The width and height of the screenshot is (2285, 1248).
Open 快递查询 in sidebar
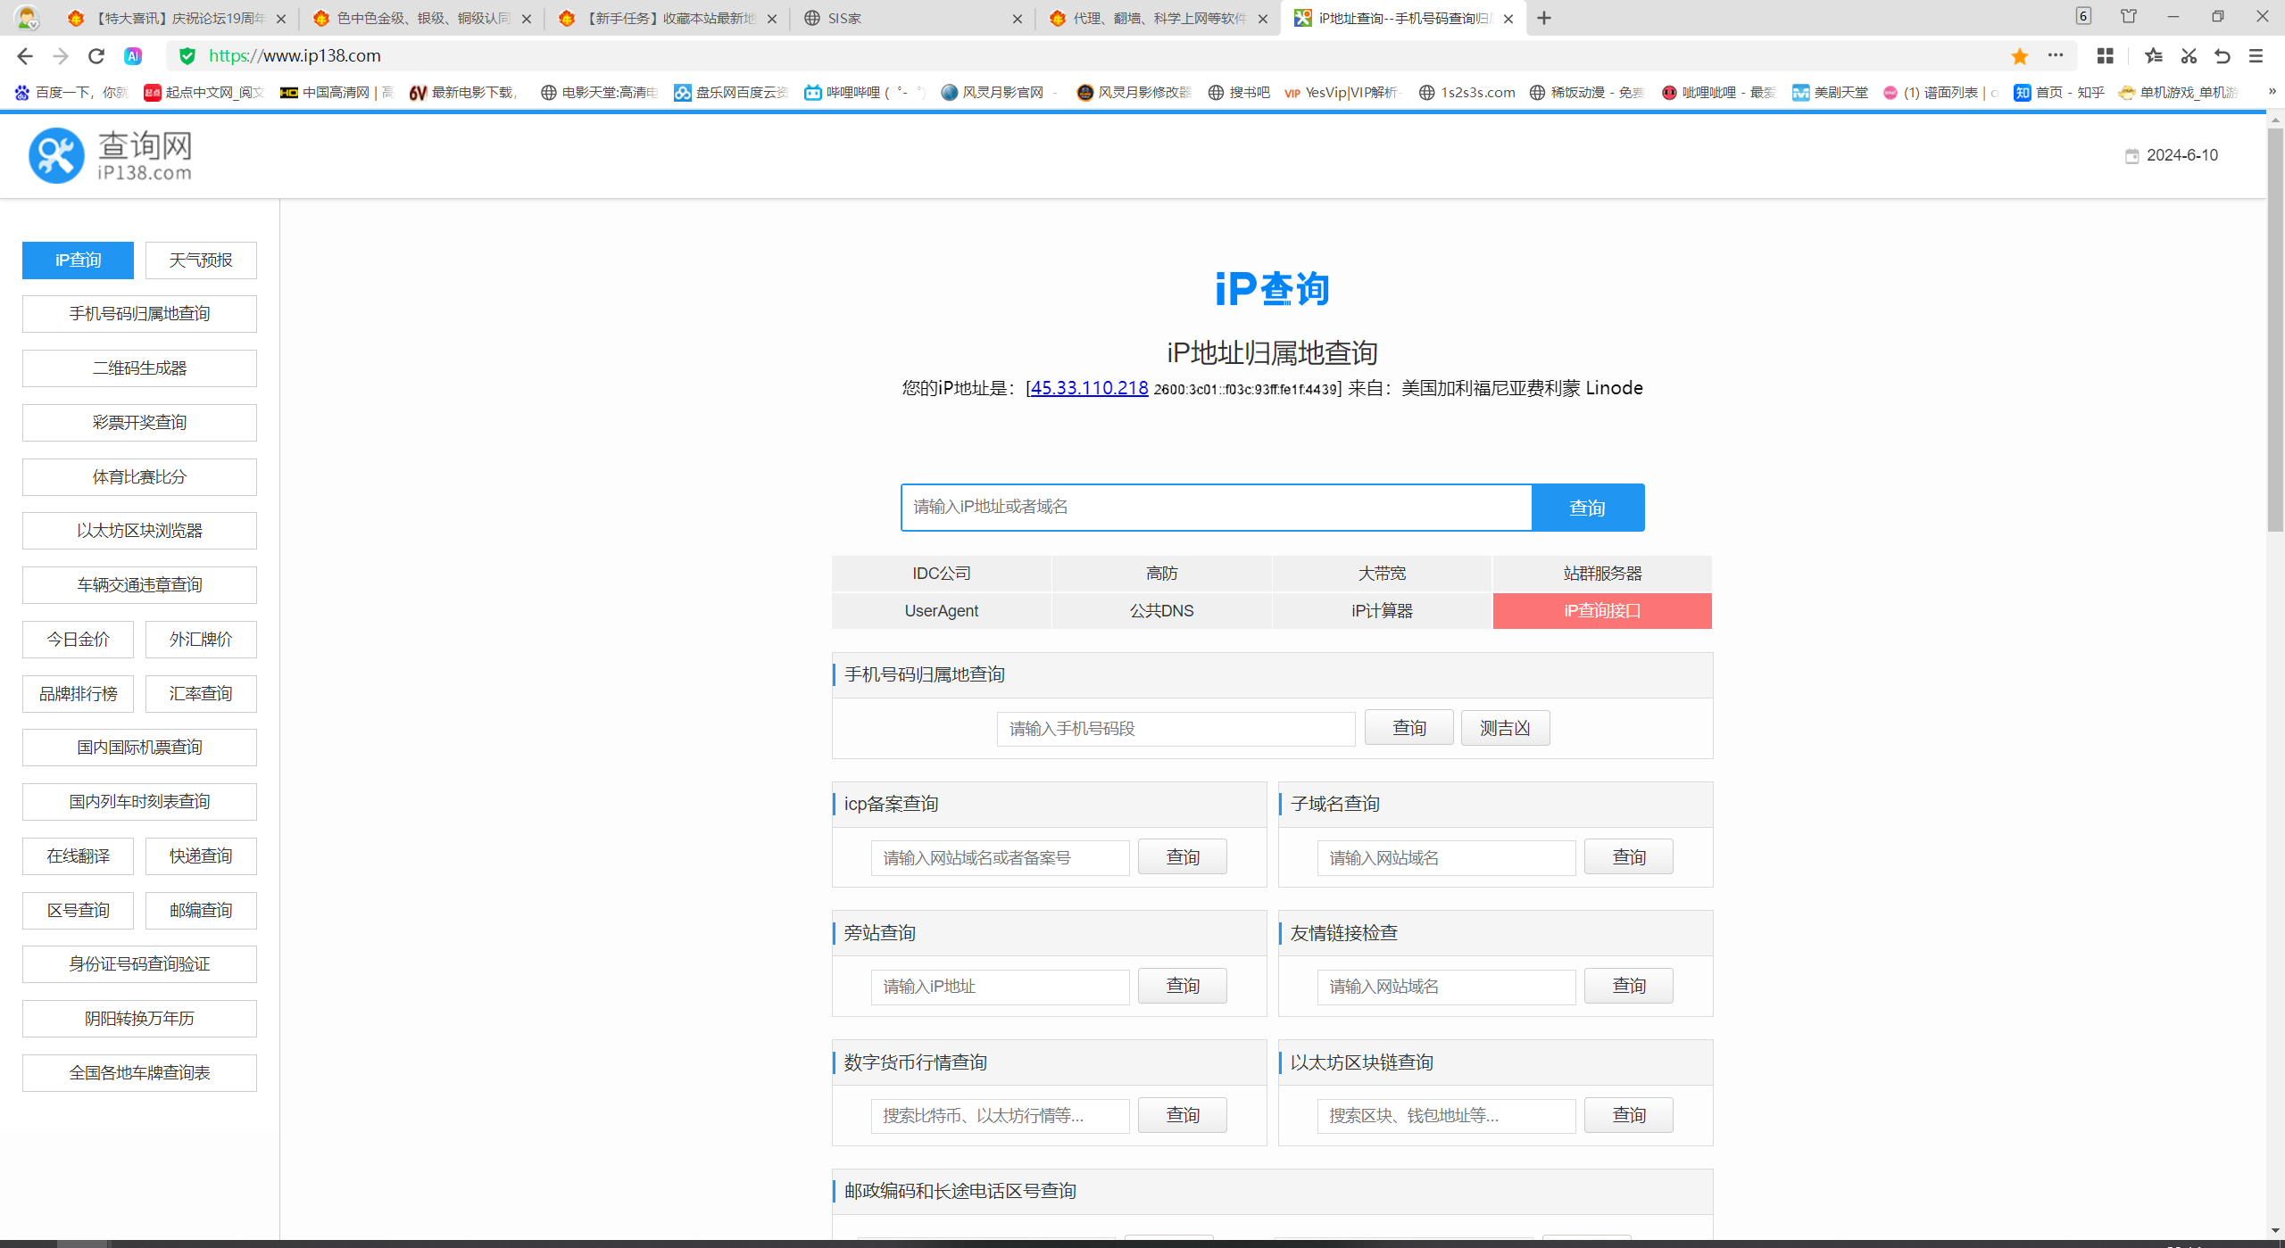[x=201, y=856]
